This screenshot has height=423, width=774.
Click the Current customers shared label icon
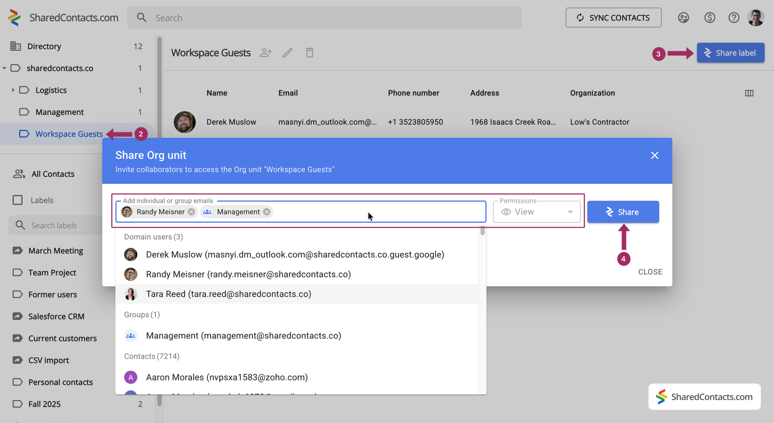[18, 338]
